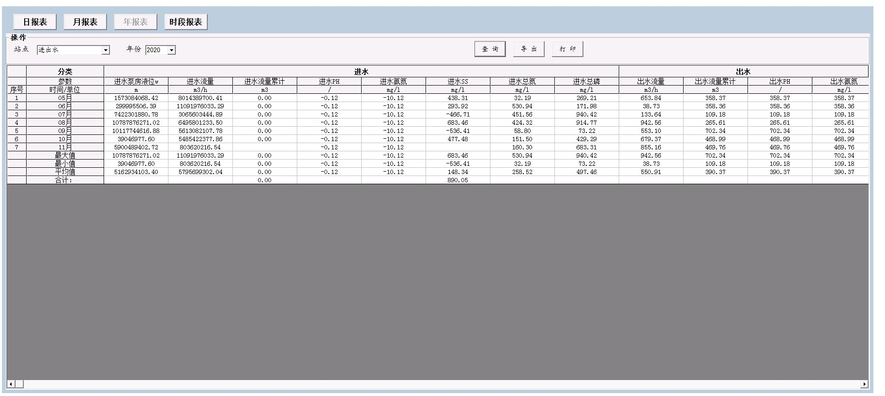Click 出水流量 value 653.84
Viewport: 885px width, 396px height.
pos(651,98)
